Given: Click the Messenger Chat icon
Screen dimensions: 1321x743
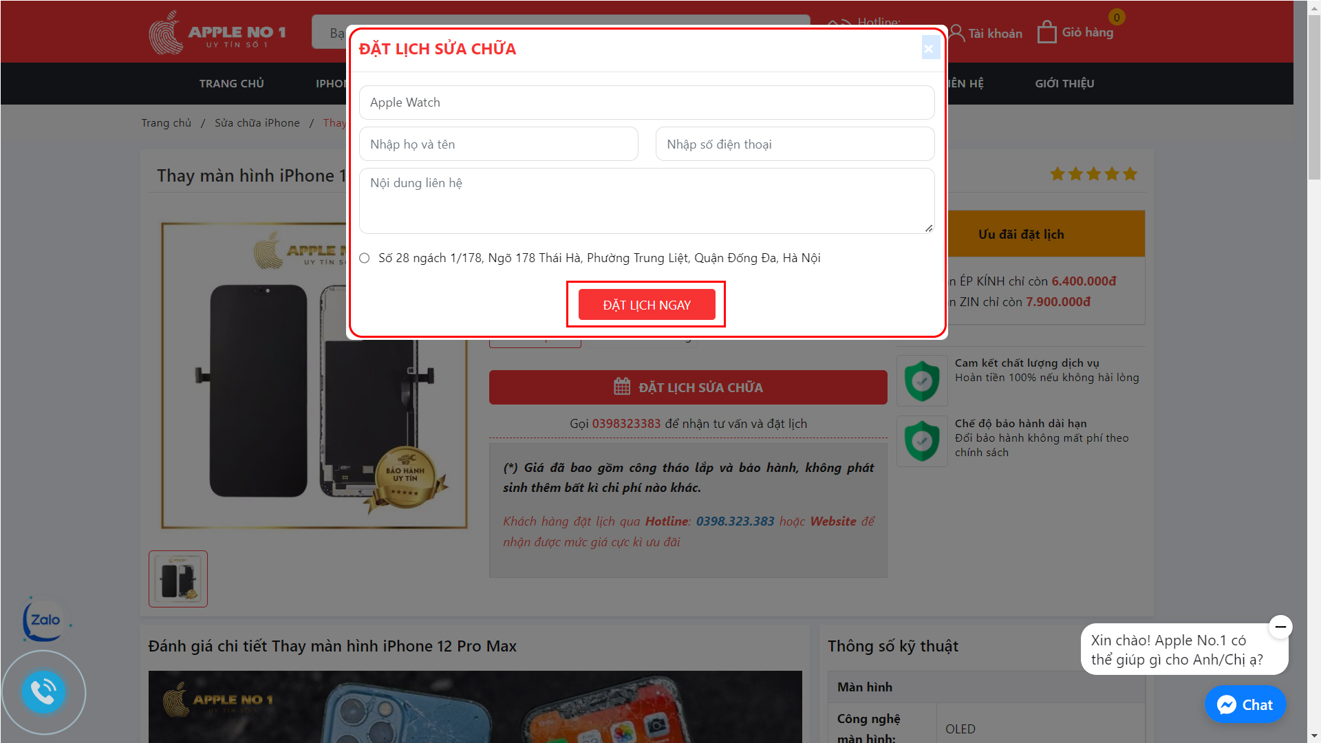Looking at the screenshot, I should (1246, 704).
